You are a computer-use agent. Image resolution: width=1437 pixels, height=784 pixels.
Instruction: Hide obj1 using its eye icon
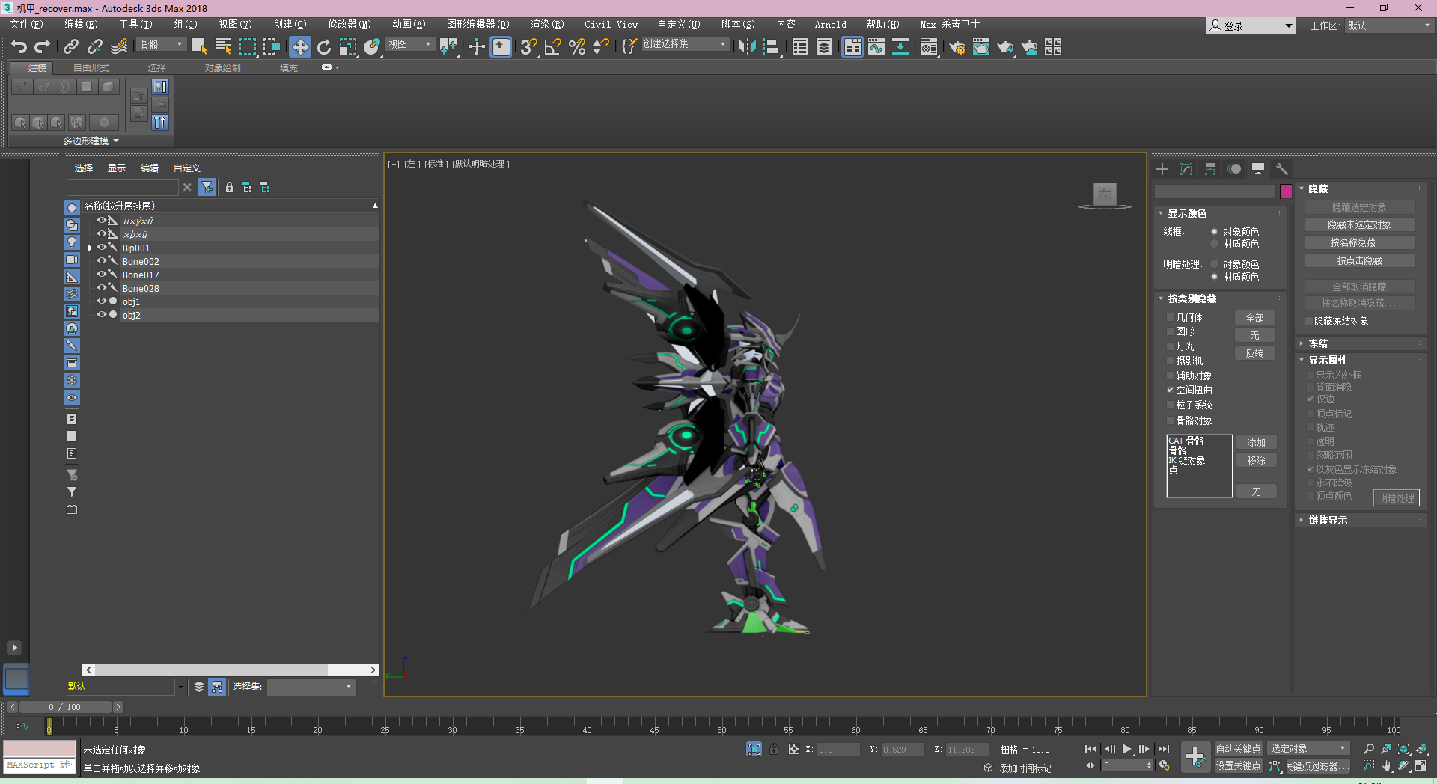(102, 301)
